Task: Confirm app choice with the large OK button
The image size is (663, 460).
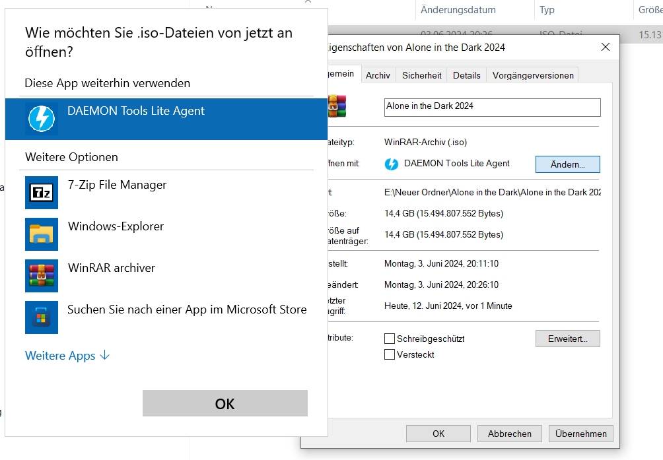Action: tap(225, 403)
